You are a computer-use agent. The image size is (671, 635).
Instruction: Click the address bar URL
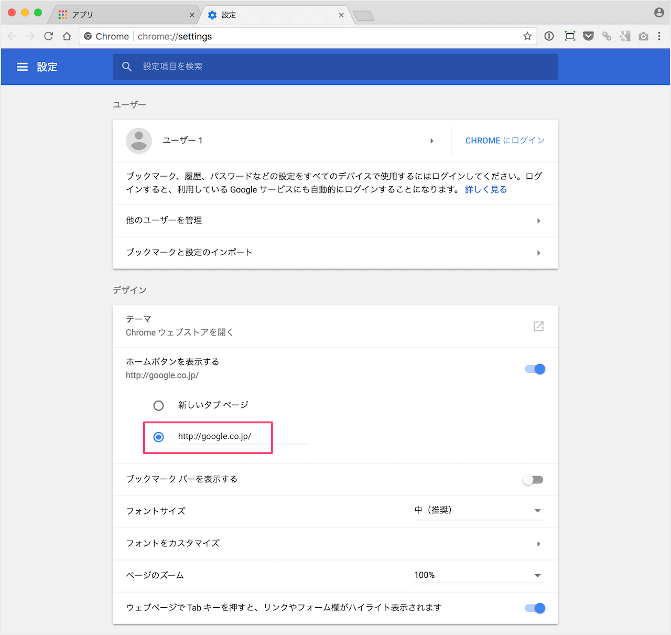pyautogui.click(x=175, y=36)
